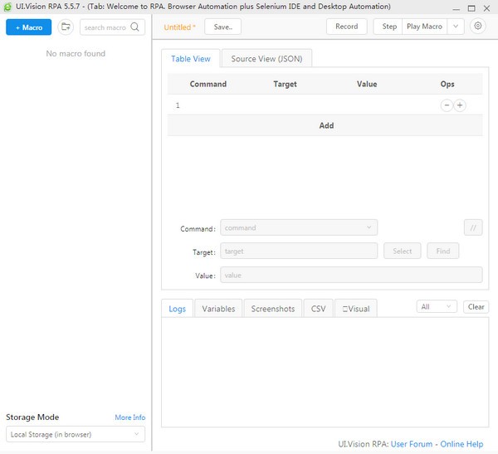This screenshot has width=498, height=454.
Task: Click the UI.Vision app icon in title bar
Action: (7, 7)
